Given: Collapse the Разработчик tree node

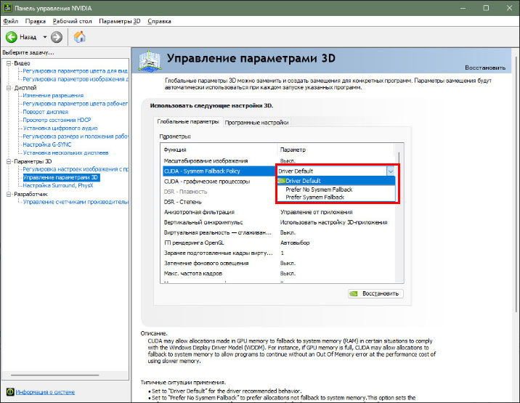Looking at the screenshot, I should (9, 194).
